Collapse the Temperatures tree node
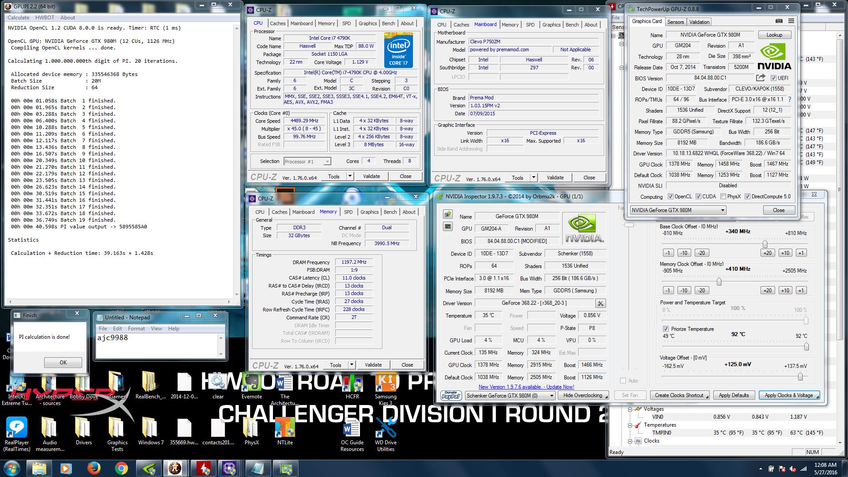 (x=630, y=425)
